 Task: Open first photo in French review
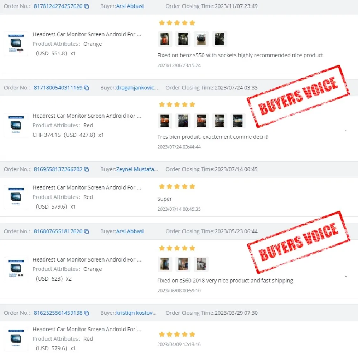tap(165, 121)
